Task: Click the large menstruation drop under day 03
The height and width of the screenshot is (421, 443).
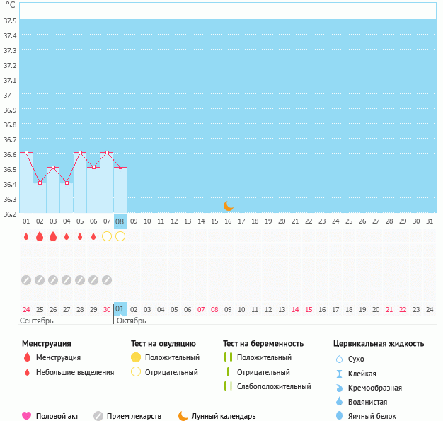Action: 53,236
